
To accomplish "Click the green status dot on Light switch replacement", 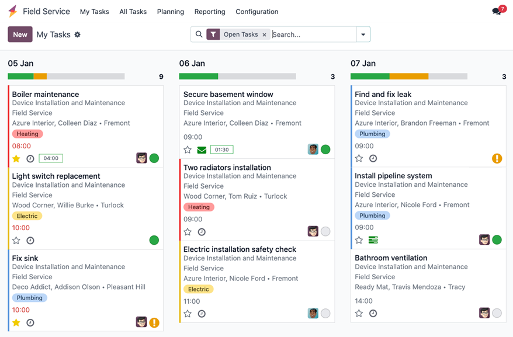I will tap(154, 240).
